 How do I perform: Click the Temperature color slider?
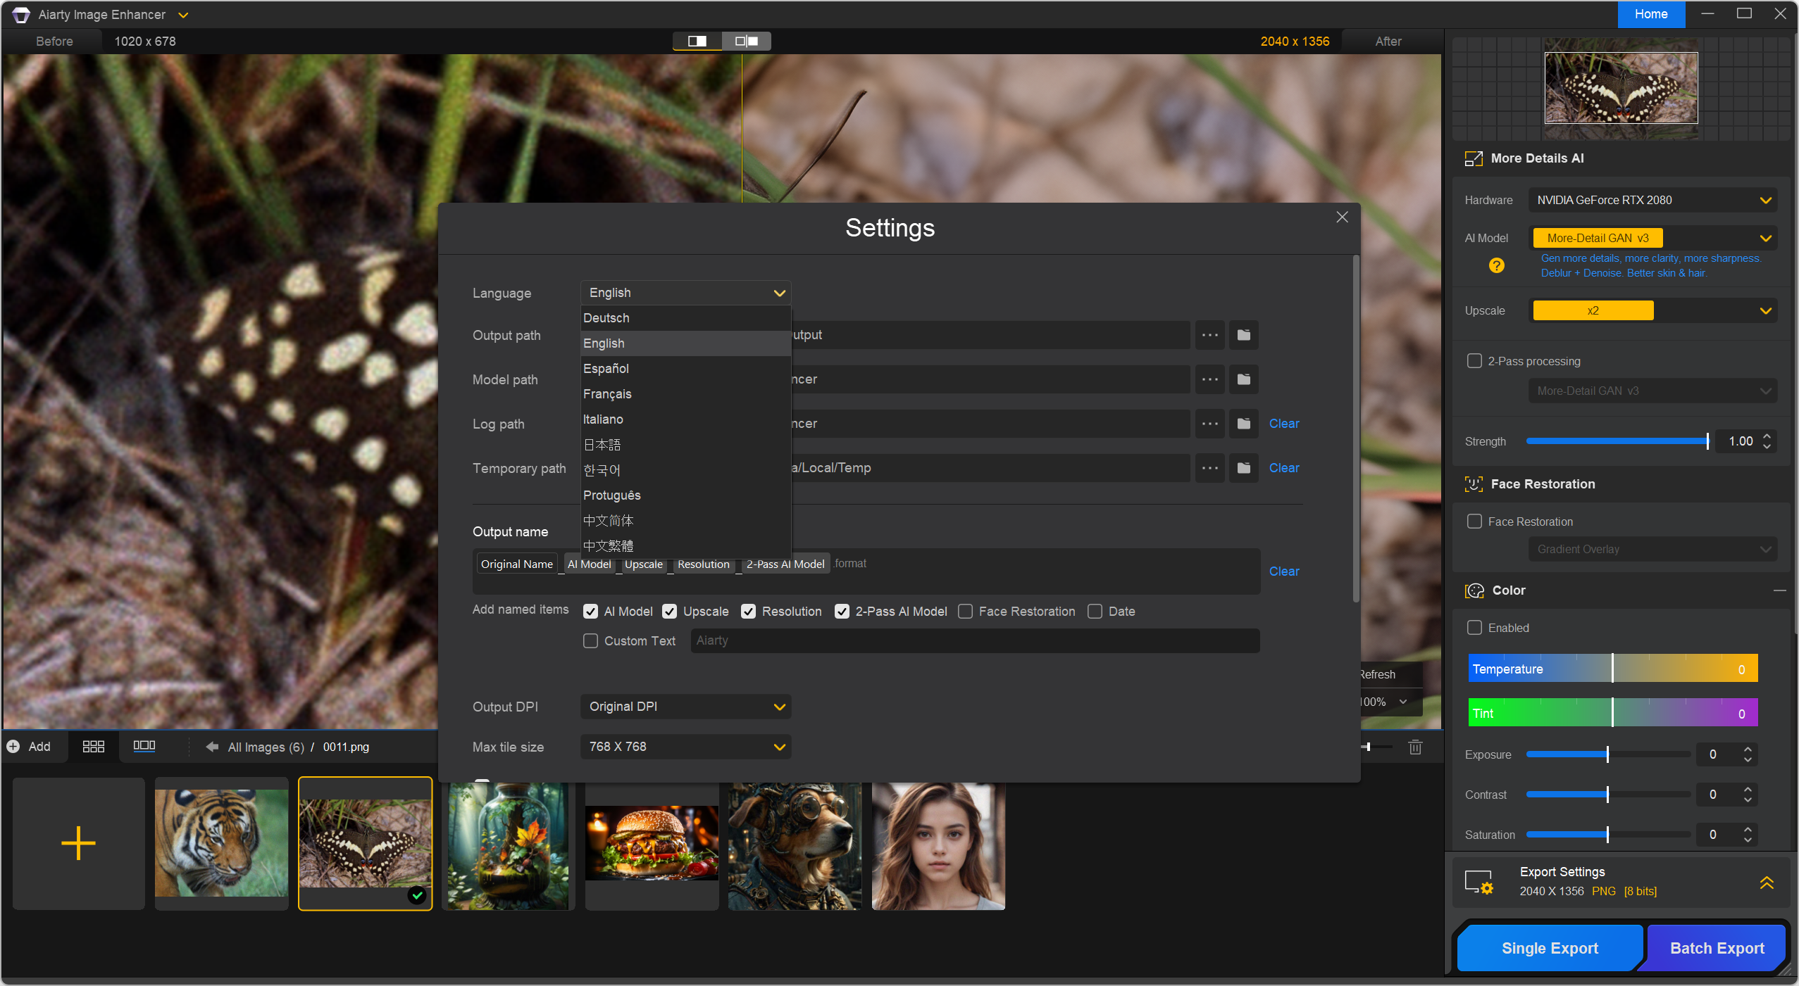point(1612,669)
